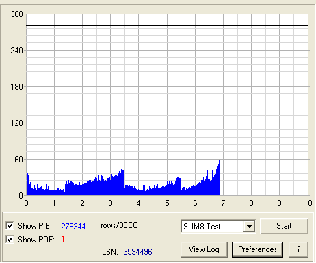This screenshot has width=316, height=263.
Task: Click the LSN label text
Action: [110, 252]
